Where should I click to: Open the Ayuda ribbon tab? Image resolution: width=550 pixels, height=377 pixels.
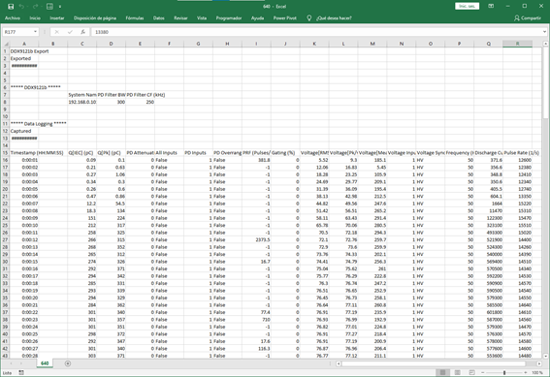pos(257,17)
